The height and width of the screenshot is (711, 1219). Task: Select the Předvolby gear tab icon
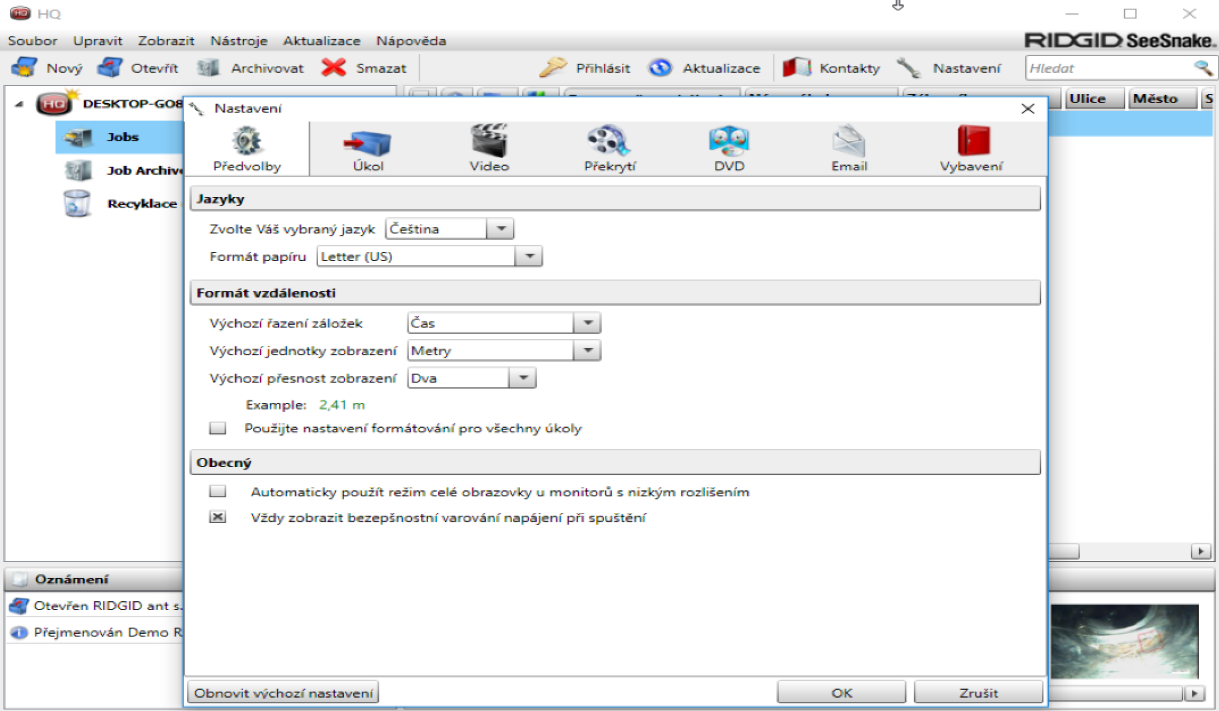[x=247, y=141]
